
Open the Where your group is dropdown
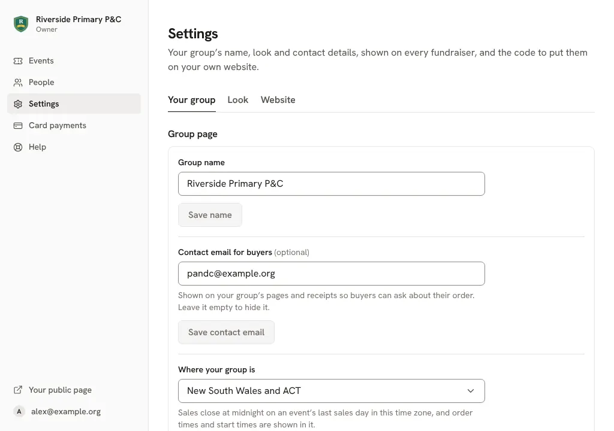[x=331, y=391]
